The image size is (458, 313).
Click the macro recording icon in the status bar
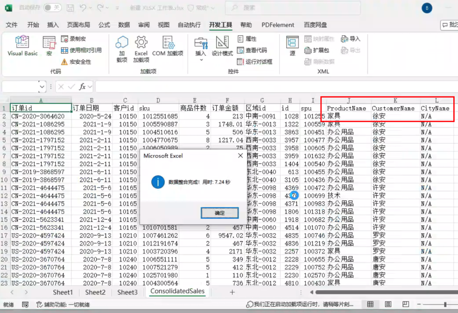click(25, 305)
